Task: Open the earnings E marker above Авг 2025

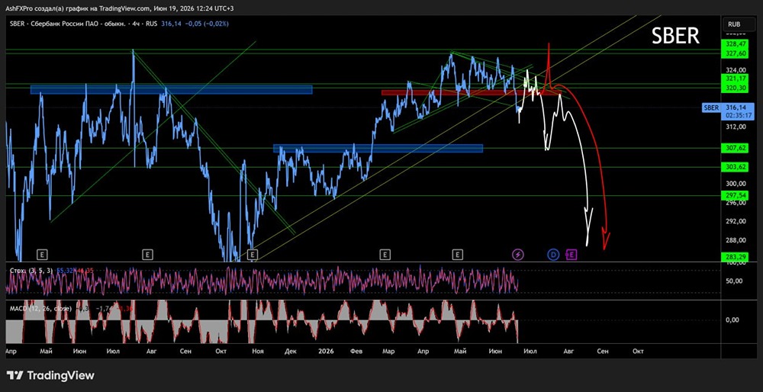Action: [147, 254]
